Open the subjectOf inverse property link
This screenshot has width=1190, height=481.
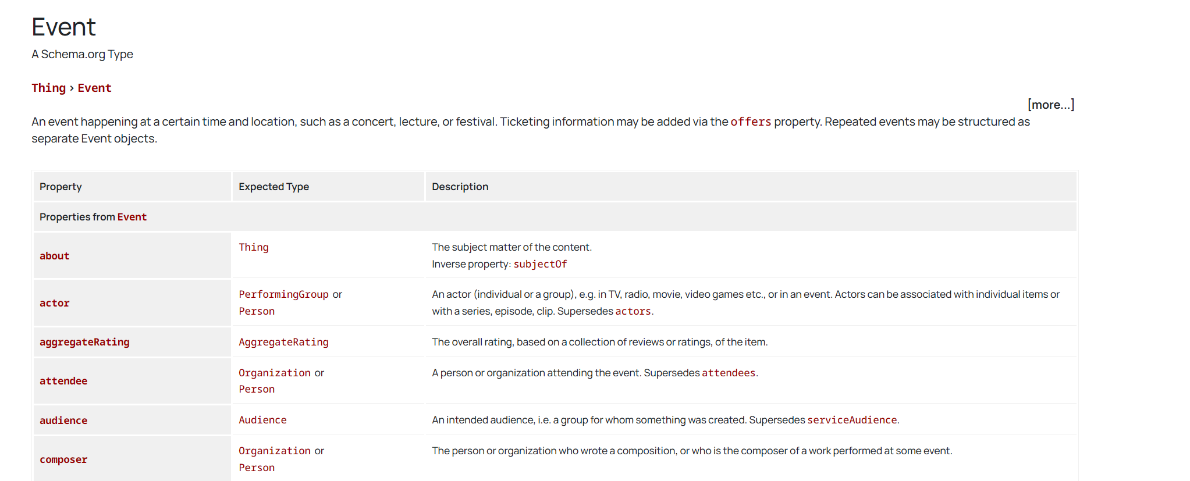pyautogui.click(x=539, y=264)
